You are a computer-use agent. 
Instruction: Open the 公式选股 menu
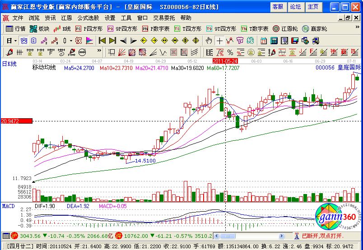(88, 18)
